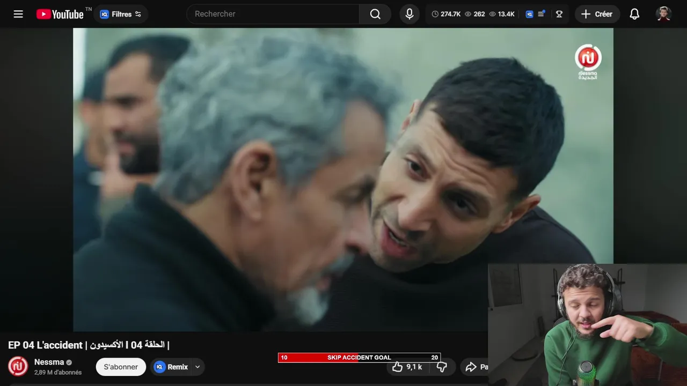Open the Nessma channel name link

(x=49, y=362)
